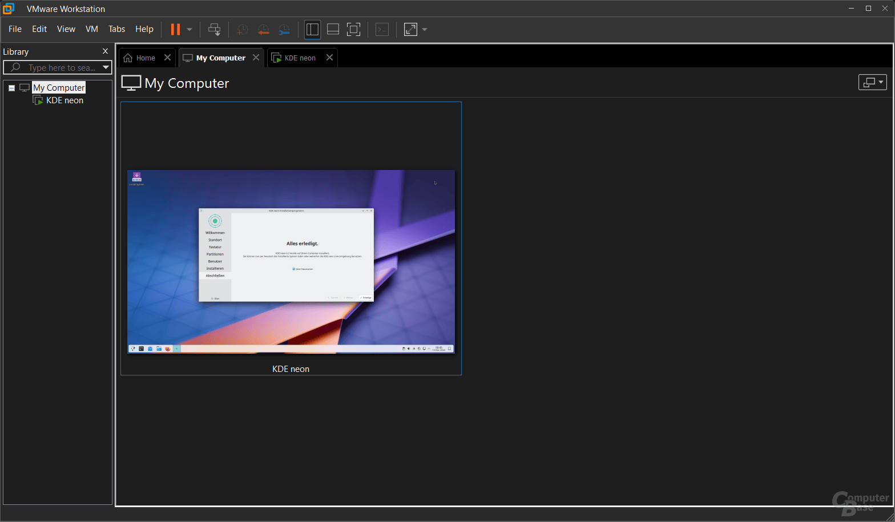The height and width of the screenshot is (522, 895).
Task: Click the KDE neon thumbnail caption
Action: [291, 369]
